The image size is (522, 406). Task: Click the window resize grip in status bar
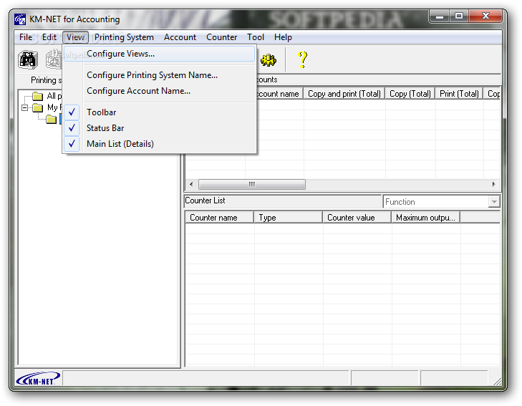tap(497, 381)
